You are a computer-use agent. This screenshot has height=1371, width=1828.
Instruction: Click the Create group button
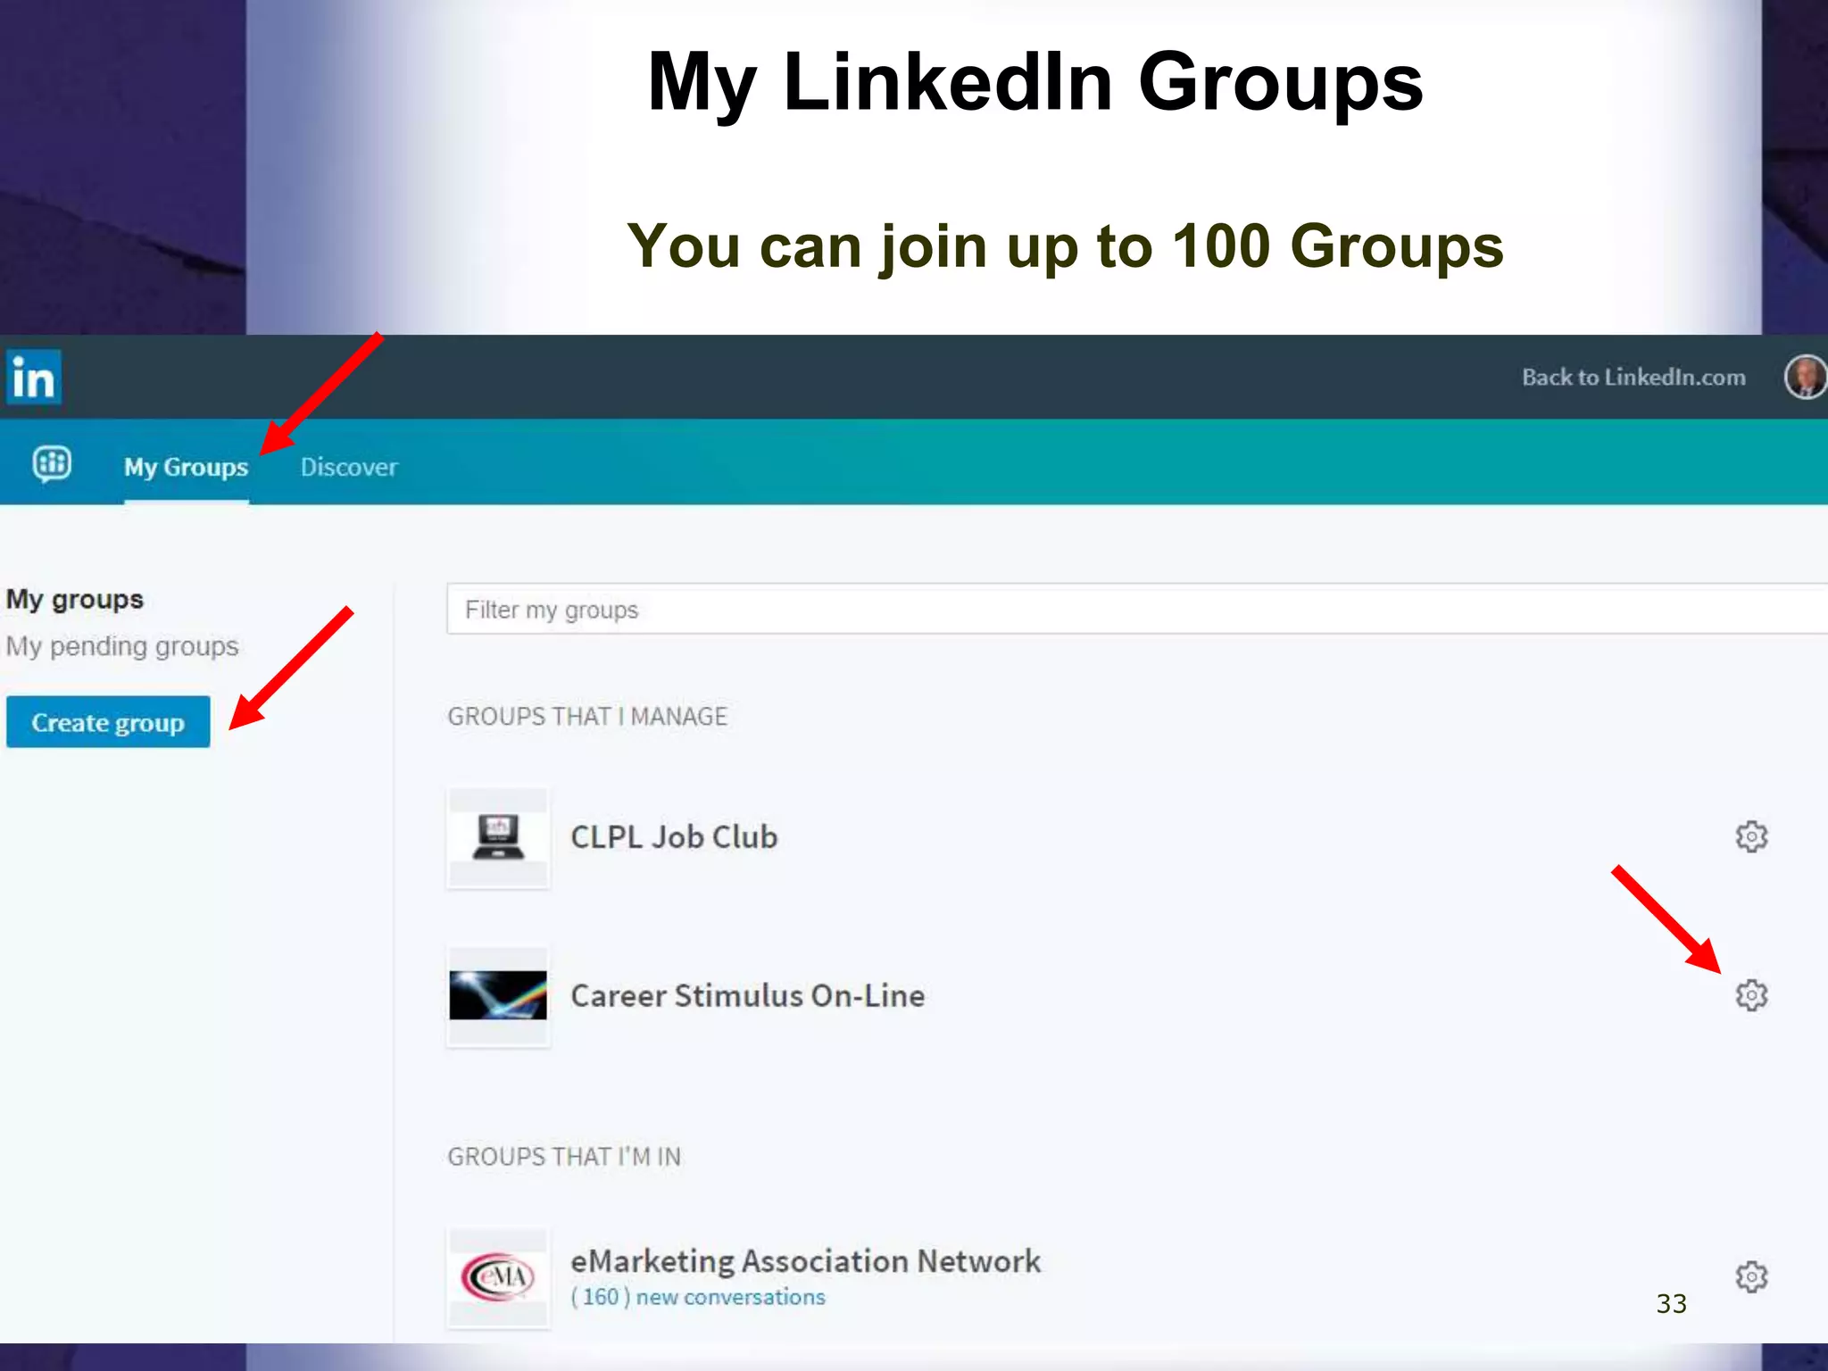coord(108,721)
